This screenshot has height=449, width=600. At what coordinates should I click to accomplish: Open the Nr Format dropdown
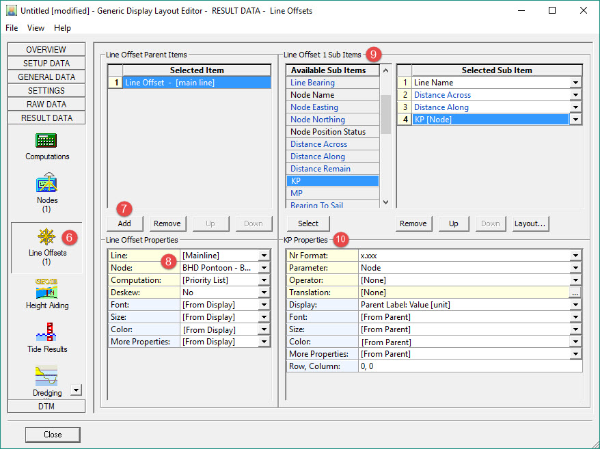576,256
